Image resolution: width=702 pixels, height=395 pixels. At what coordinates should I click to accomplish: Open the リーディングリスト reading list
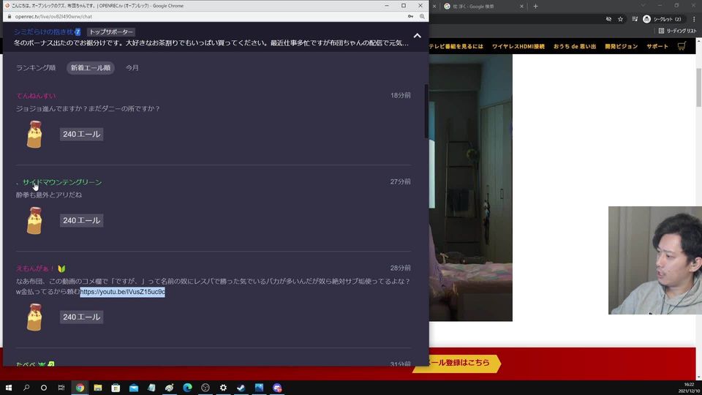(x=677, y=31)
